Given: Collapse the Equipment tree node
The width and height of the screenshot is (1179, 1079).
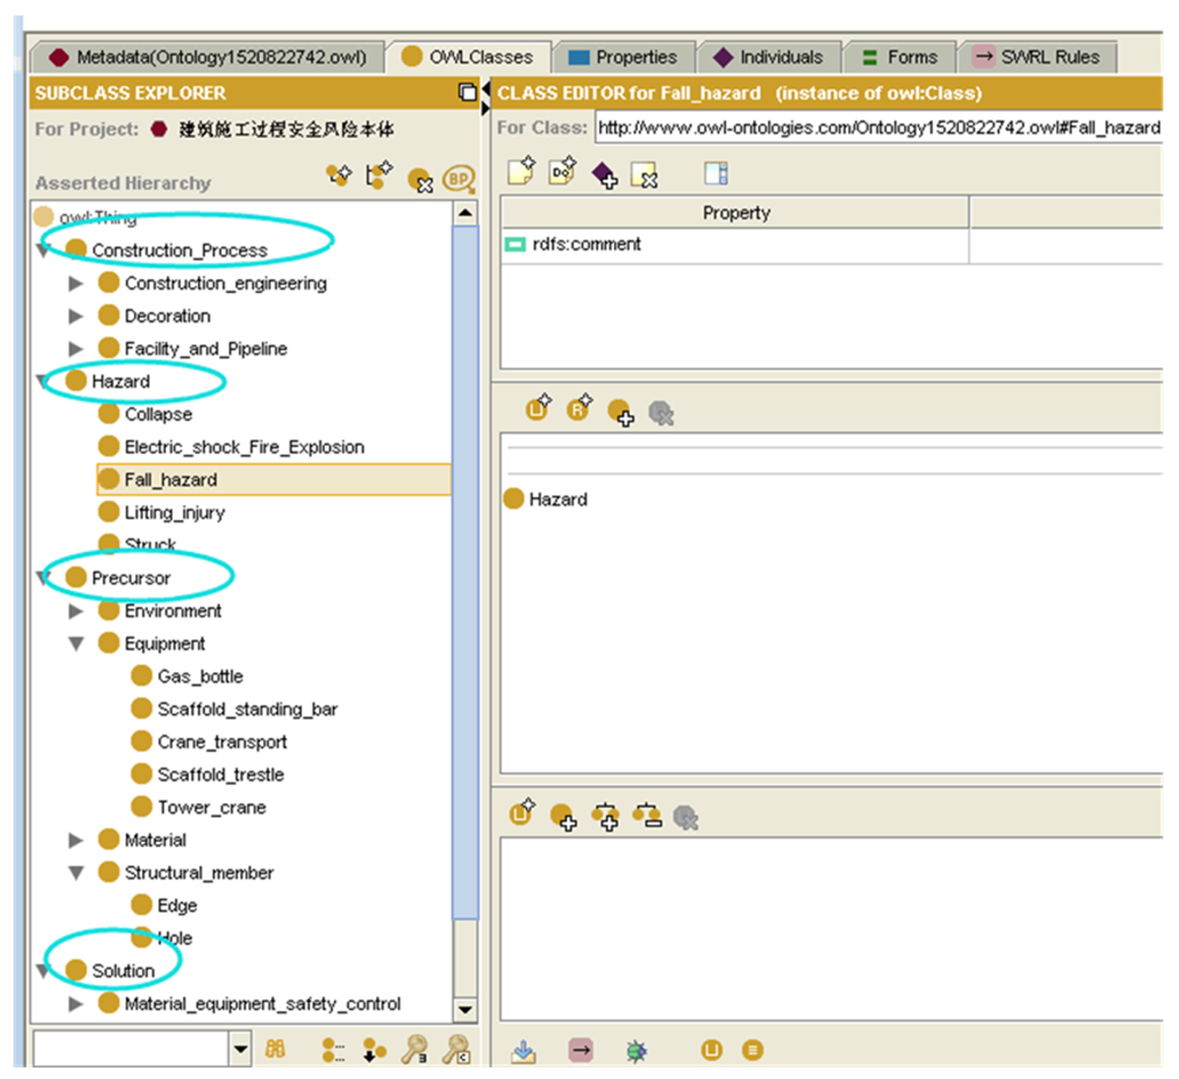Looking at the screenshot, I should (76, 643).
